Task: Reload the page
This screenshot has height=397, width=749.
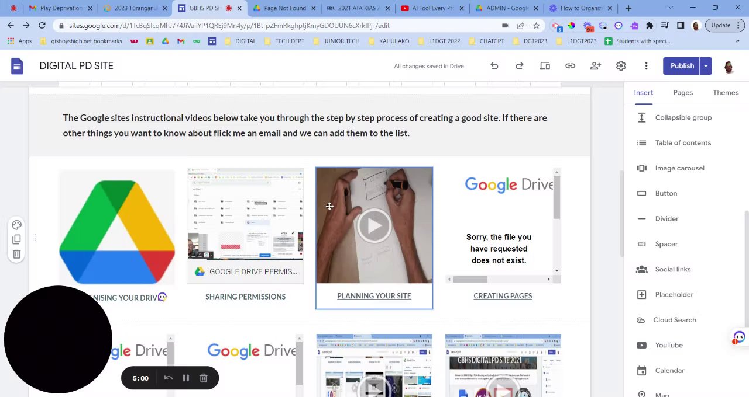Action: pyautogui.click(x=42, y=26)
